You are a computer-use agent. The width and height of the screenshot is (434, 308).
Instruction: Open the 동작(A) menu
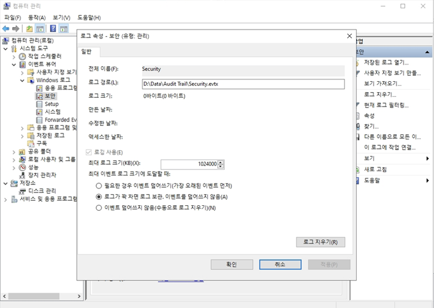37,18
